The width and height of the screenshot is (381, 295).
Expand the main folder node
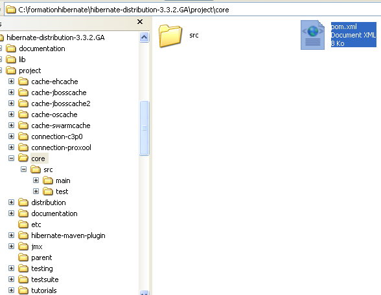pos(36,180)
